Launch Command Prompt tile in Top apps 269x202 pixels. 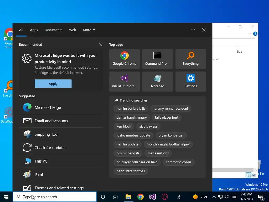158,59
